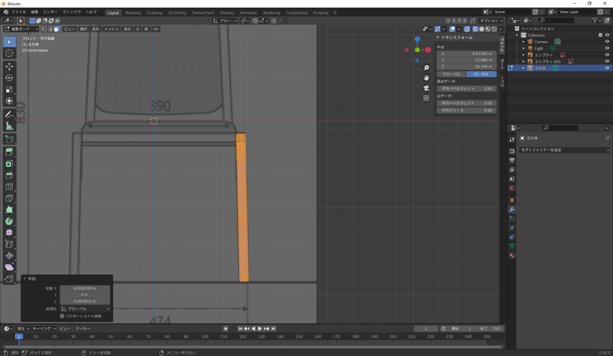Activate the combined Transform tool
Image resolution: width=613 pixels, height=356 pixels.
pos(9,101)
